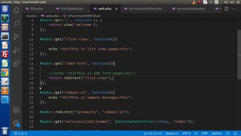The image size is (241, 136).
Task: Click line number 21 in gutter
Action: (x=31, y=93)
